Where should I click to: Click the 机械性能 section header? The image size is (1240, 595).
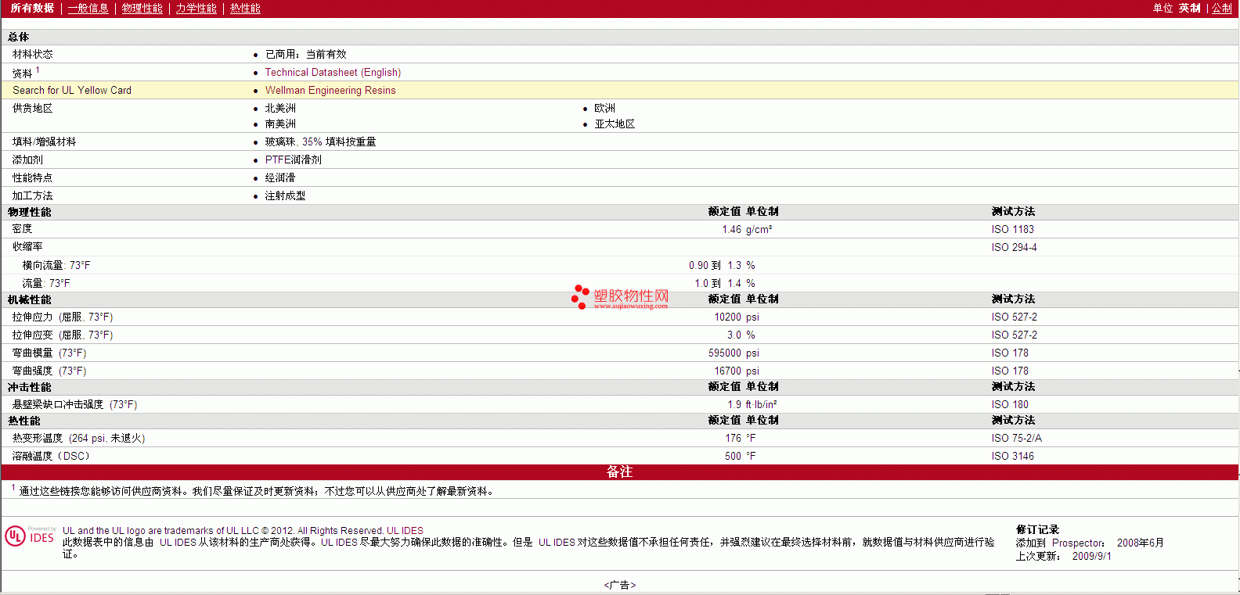tap(29, 299)
